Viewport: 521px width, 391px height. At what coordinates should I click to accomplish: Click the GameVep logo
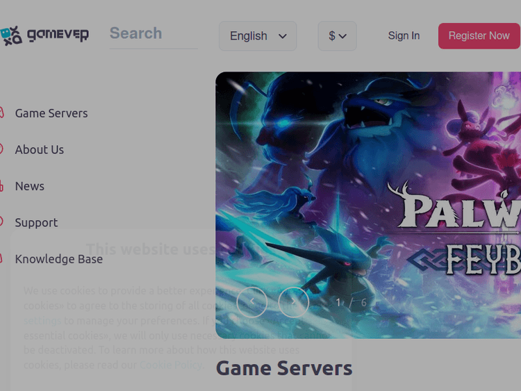(44, 35)
